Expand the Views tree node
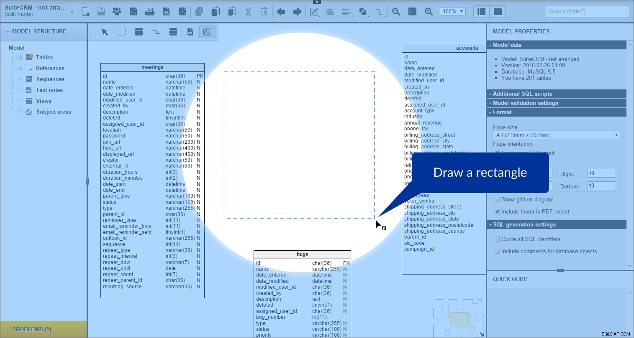 21,101
